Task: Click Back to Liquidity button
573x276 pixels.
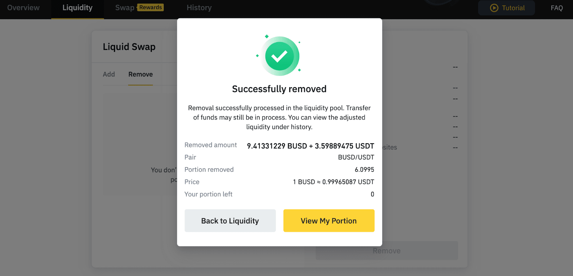Action: (230, 221)
